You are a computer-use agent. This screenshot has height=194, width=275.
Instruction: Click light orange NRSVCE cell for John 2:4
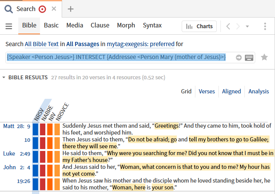click(x=57, y=170)
